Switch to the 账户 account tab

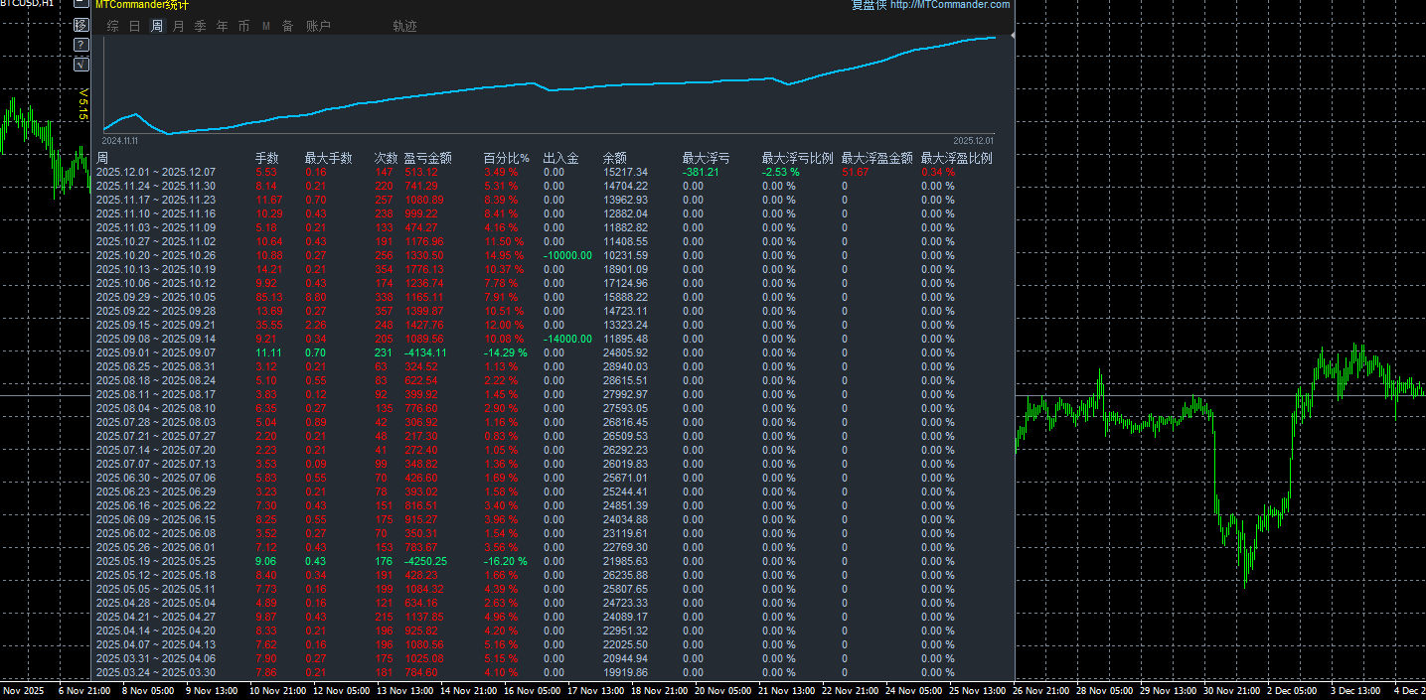[319, 27]
